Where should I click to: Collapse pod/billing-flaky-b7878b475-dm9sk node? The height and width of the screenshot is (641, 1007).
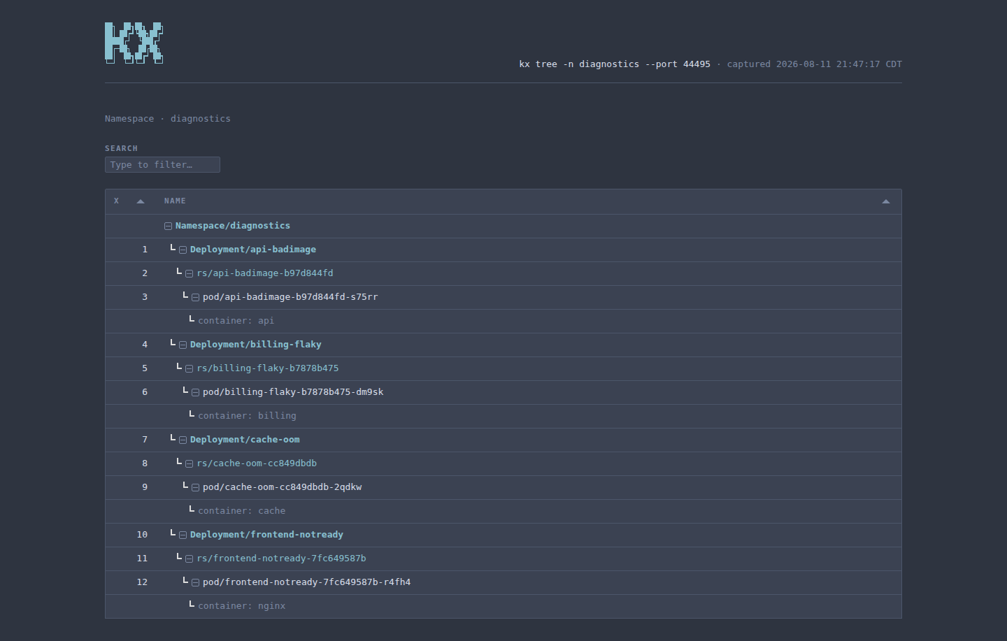195,392
